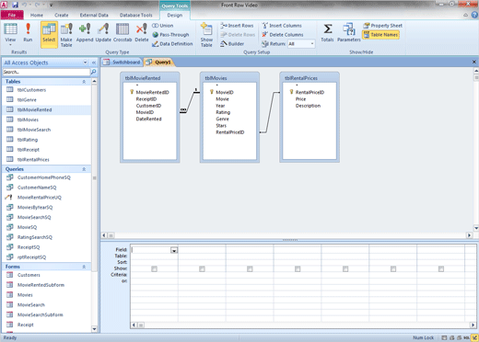Switch to the Switchboard document tab

[122, 62]
